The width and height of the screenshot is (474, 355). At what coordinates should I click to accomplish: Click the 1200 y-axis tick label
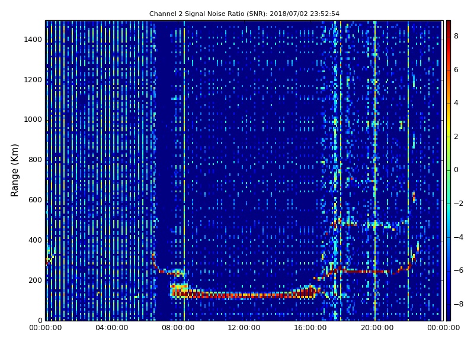33,80
